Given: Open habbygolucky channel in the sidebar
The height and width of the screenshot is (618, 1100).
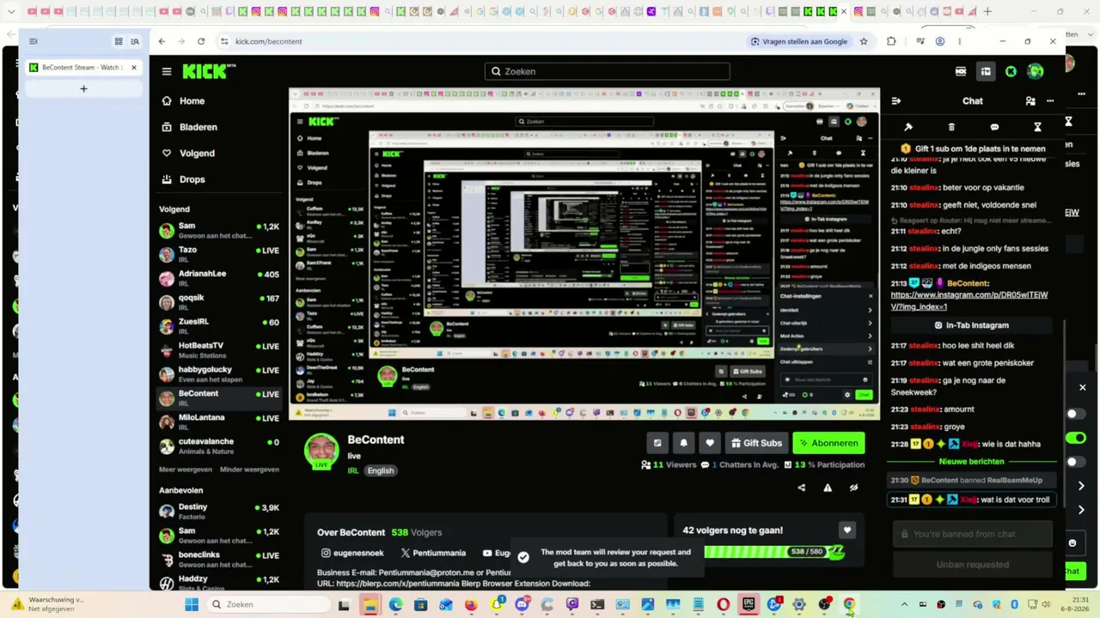Looking at the screenshot, I should pos(219,374).
